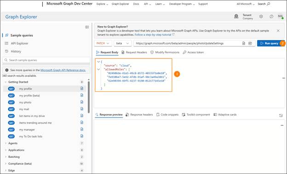
Task: Close the New to Graph Explorer banner
Action: click(x=278, y=31)
